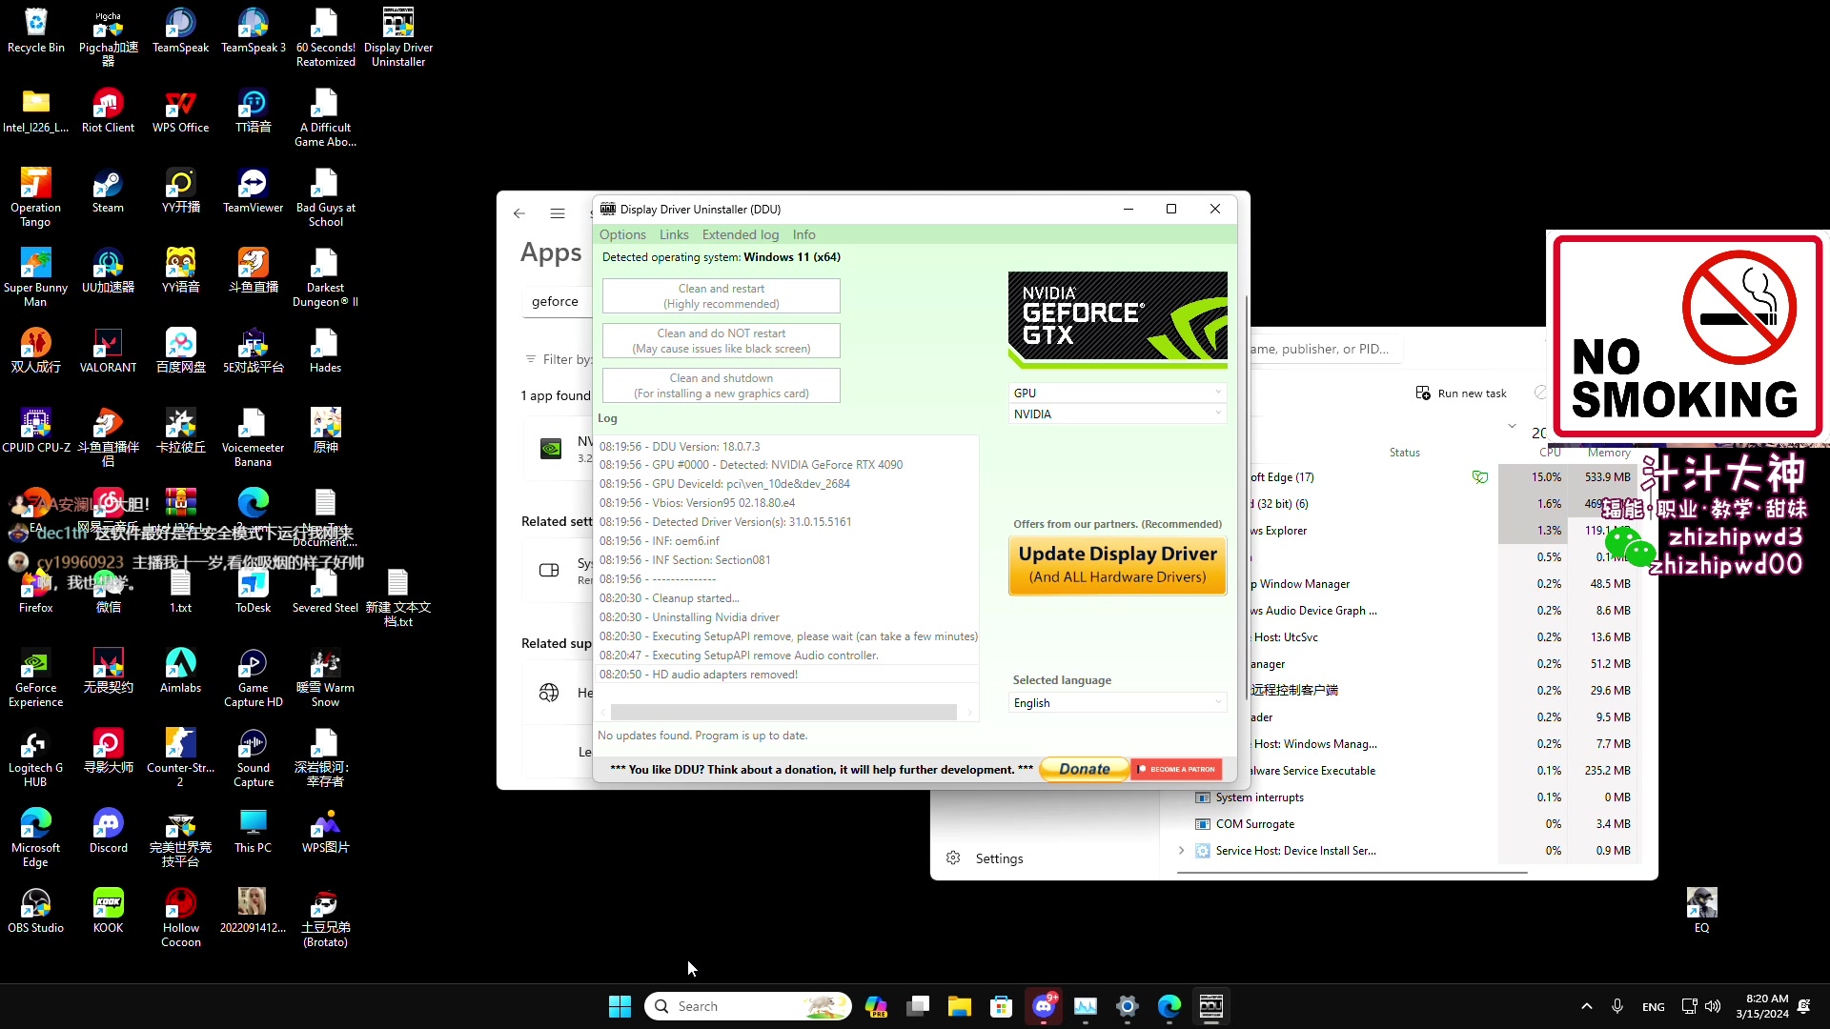
Task: Open WPS Office desktop icon
Action: tap(180, 111)
